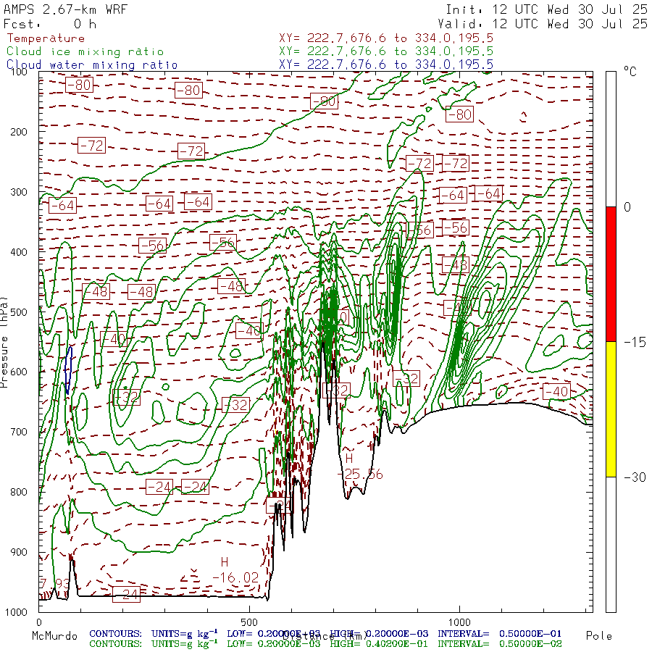
Task: Click the '300' pressure axis label
Action: [x=18, y=192]
